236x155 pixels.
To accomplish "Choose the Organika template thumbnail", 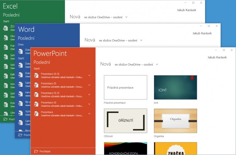I will pyautogui.click(x=175, y=121).
